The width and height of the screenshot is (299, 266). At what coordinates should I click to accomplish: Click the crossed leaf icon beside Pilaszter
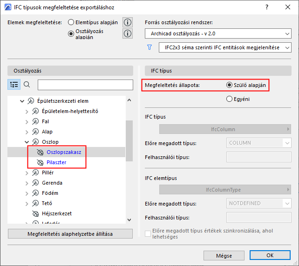click(x=40, y=162)
